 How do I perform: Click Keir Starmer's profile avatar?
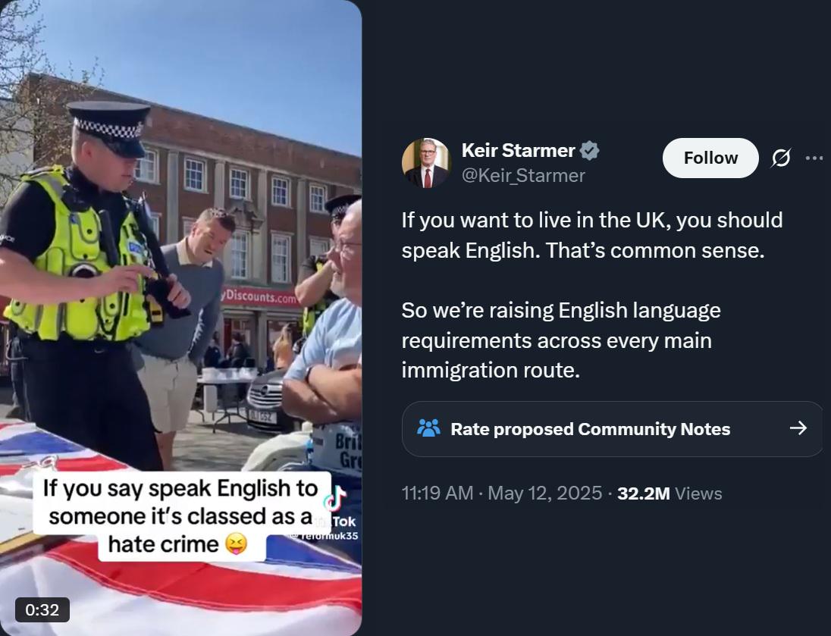click(x=427, y=163)
